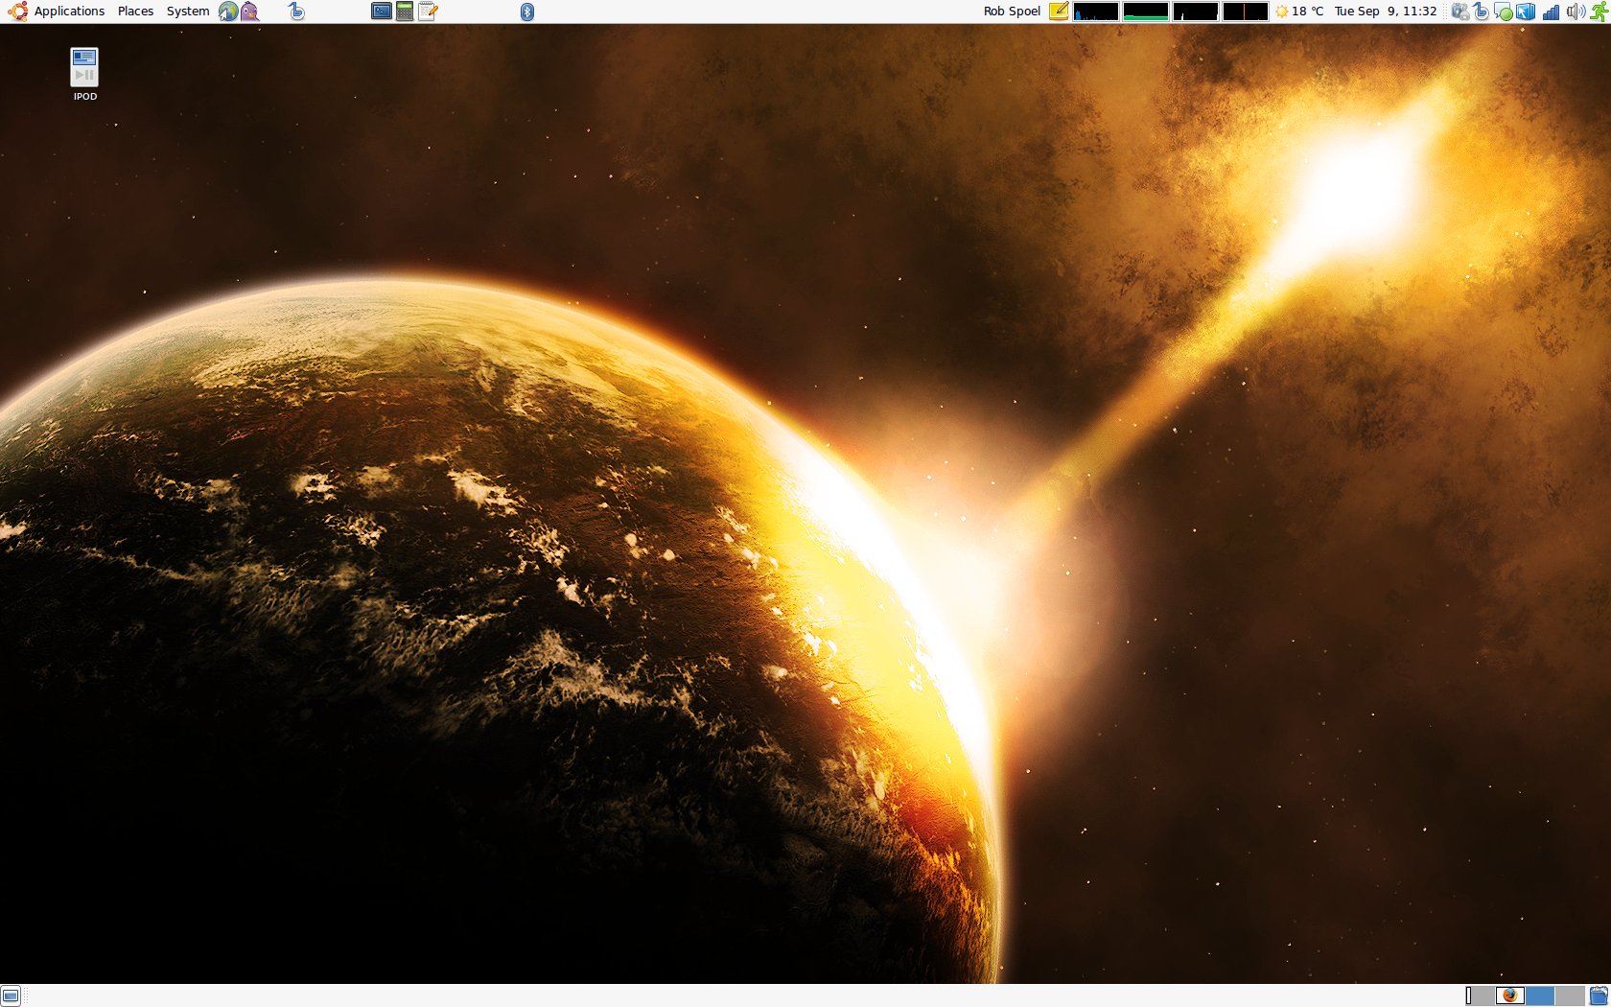The image size is (1611, 1007).
Task: Open the yellow sticky notes applet
Action: 1059,12
